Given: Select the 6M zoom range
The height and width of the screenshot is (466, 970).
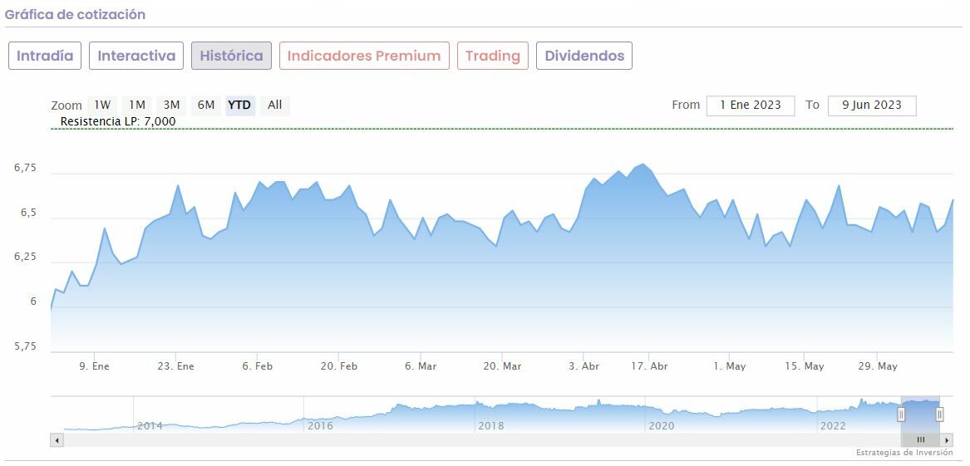Looking at the screenshot, I should click(x=206, y=105).
